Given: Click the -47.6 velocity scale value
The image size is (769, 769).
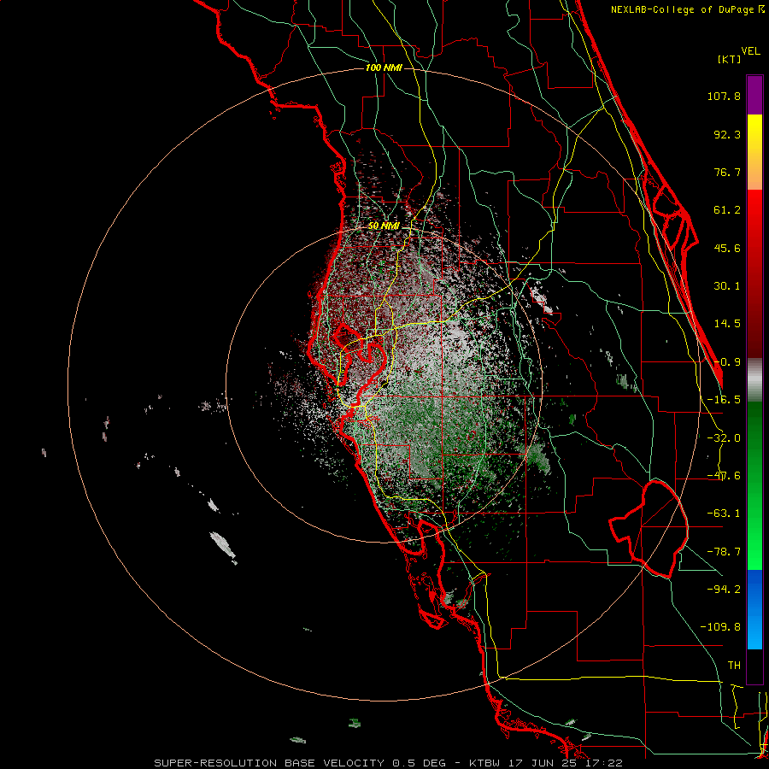Looking at the screenshot, I should [724, 476].
